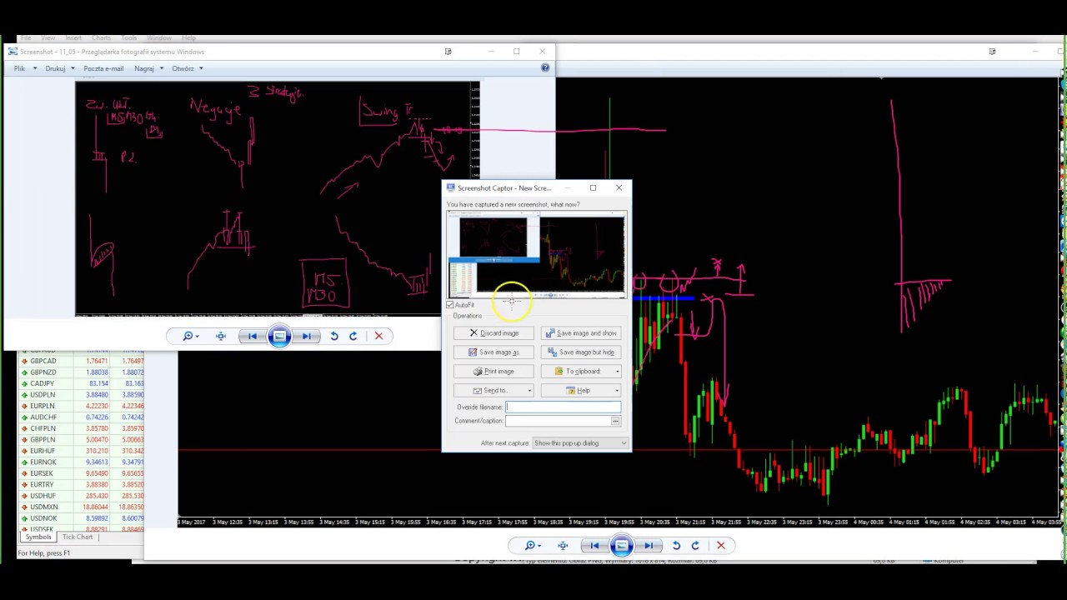Click the Send to envelope button

[x=489, y=391]
